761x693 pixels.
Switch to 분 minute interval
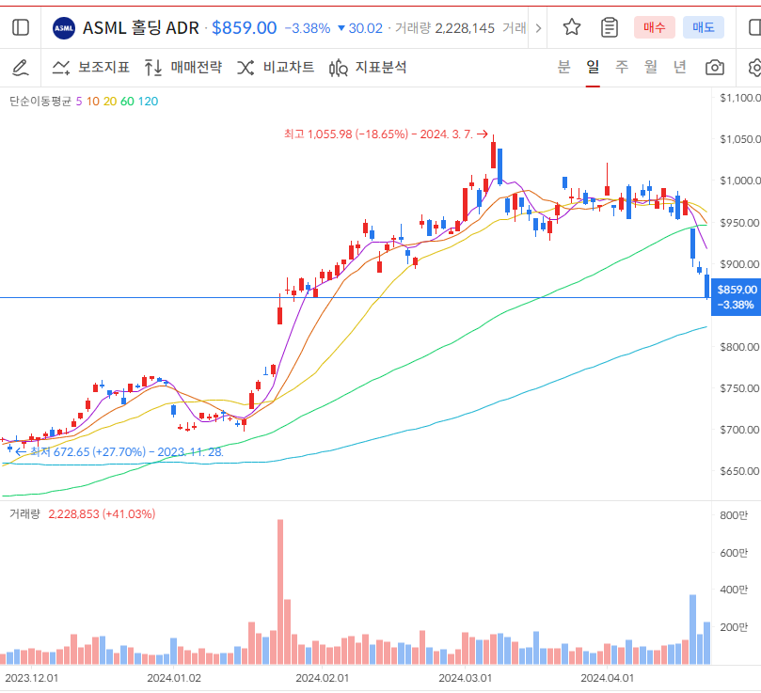(x=563, y=67)
